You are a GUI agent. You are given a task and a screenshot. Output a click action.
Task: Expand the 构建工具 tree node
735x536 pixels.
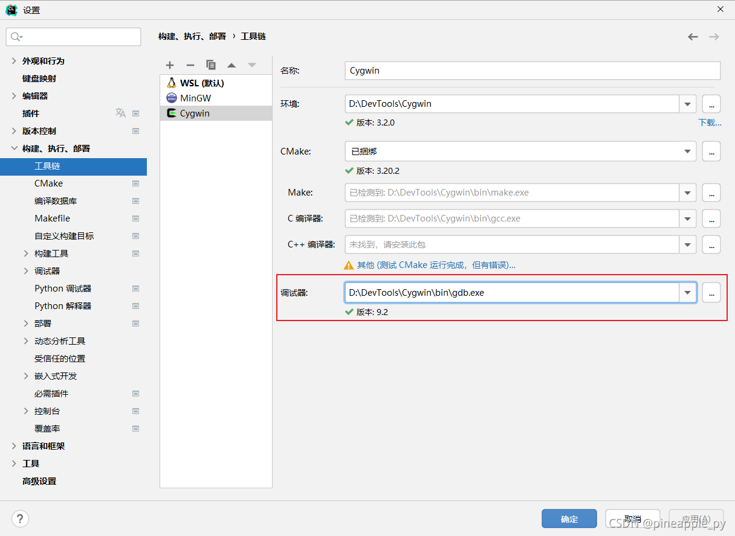pos(26,254)
